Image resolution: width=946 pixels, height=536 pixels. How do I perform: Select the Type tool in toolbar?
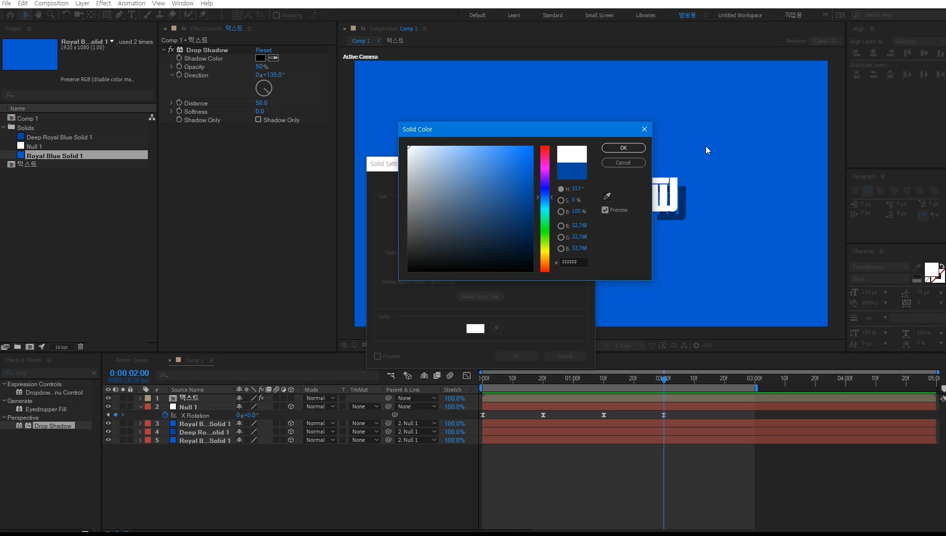click(132, 15)
